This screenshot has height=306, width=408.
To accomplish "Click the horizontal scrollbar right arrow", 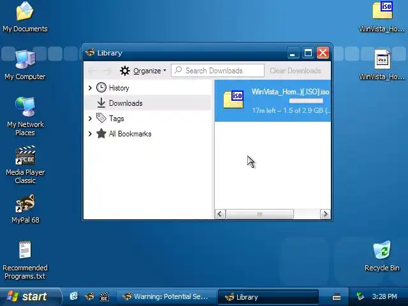I will coord(325,214).
